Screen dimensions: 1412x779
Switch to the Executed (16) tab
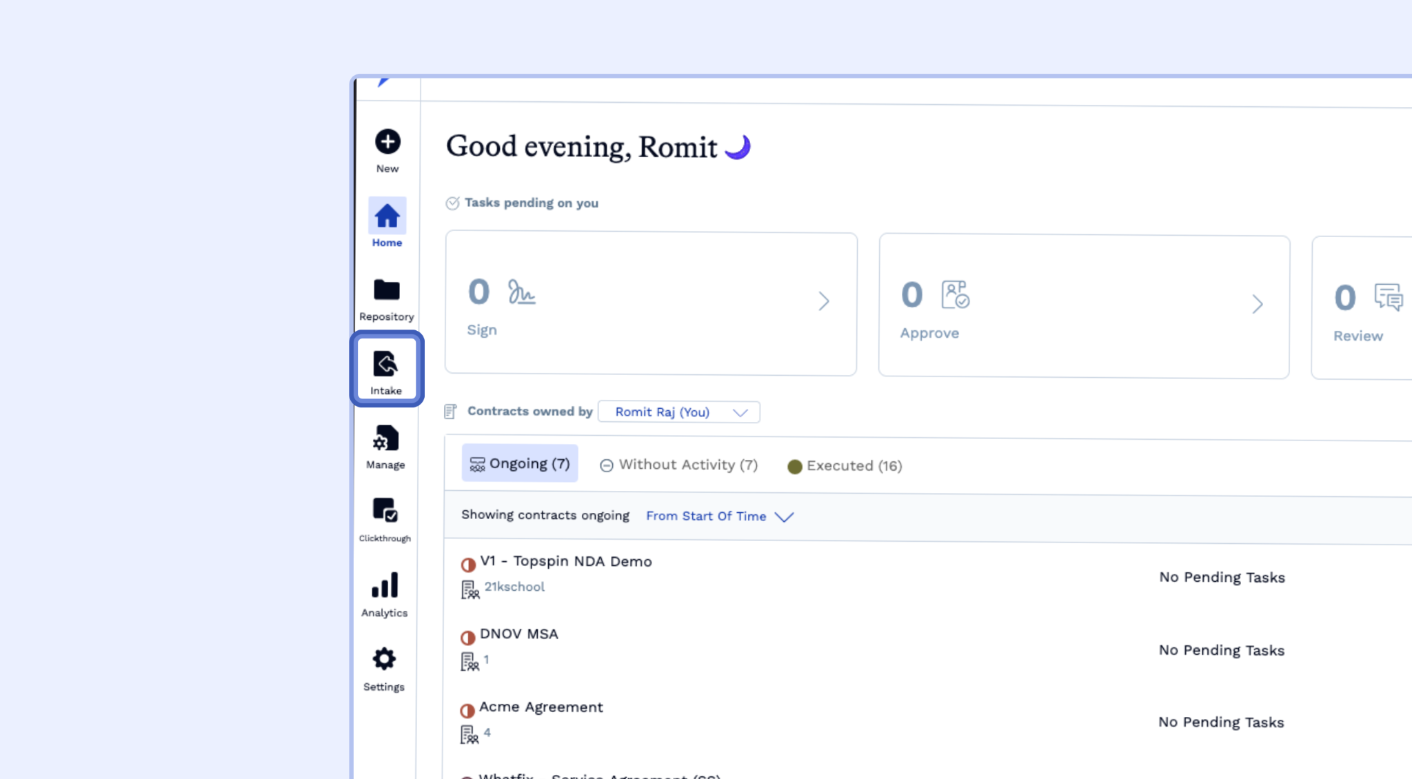(x=845, y=466)
